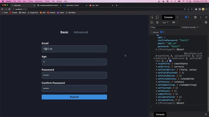Collapse the logged resetForm object
The width and height of the screenshot is (209, 117).
154,58
